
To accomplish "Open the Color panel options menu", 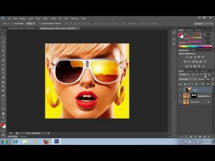I will [x=213, y=30].
